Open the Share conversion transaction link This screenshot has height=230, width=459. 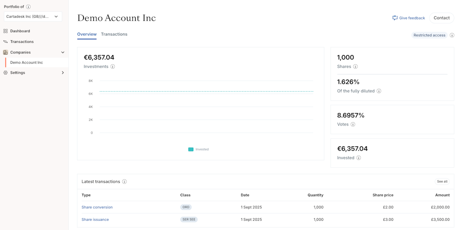(x=97, y=208)
